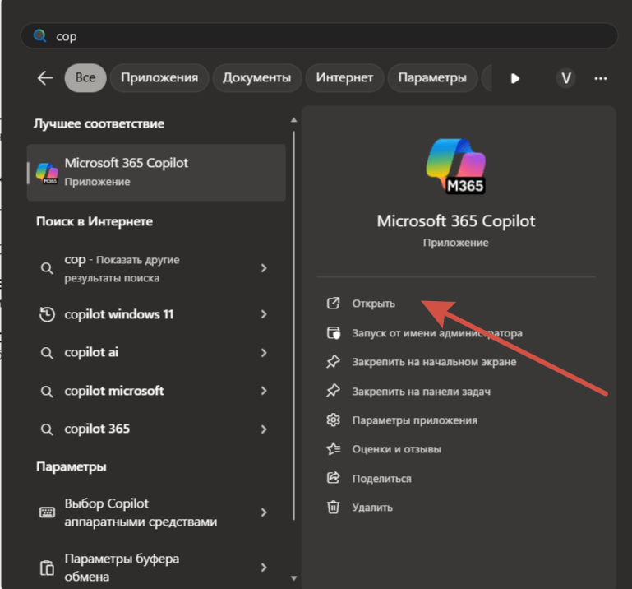Expand chevron for 'copilot microsoft'
The width and height of the screenshot is (632, 589).
coord(264,391)
